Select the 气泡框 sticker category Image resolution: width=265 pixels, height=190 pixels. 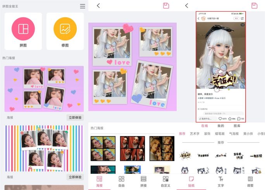coord(234,134)
